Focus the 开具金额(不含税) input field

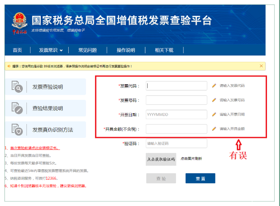[x=176, y=129]
